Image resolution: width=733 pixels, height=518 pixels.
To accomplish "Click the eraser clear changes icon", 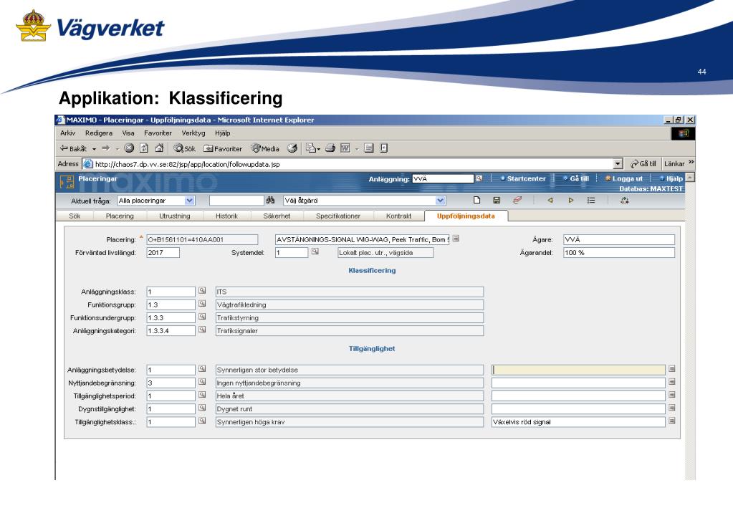I will click(517, 201).
